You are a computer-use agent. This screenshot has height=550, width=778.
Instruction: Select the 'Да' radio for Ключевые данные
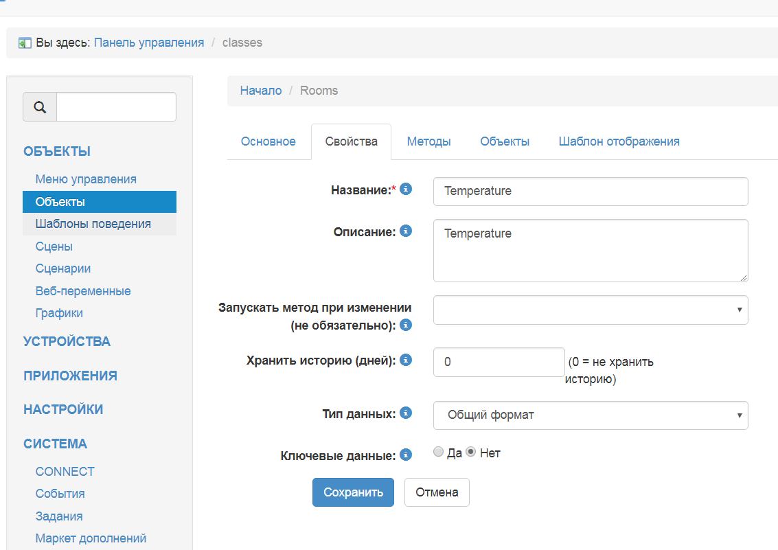(439, 452)
